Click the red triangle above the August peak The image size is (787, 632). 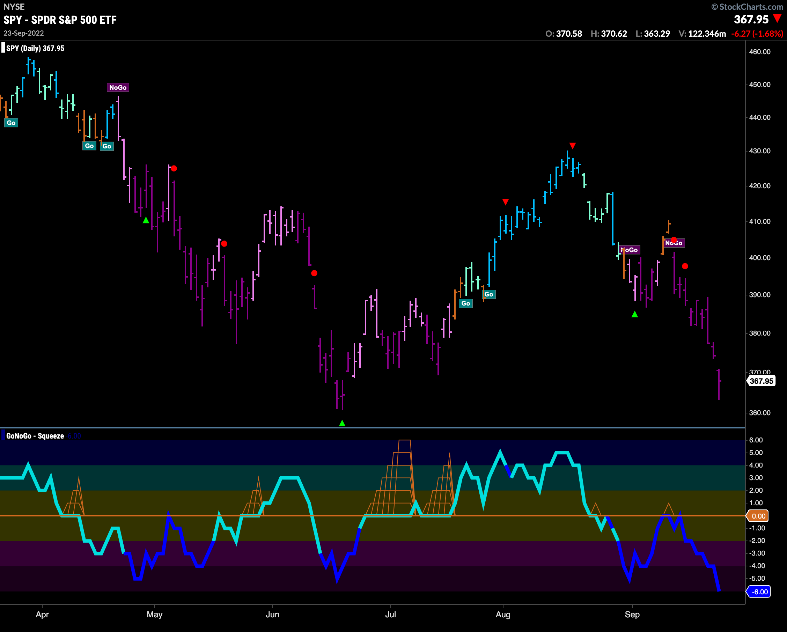[572, 146]
